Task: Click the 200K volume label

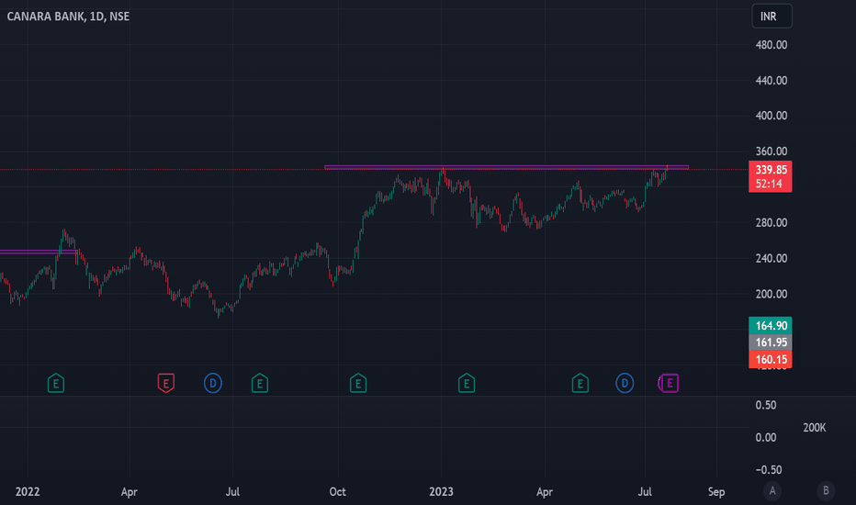Action: pyautogui.click(x=814, y=428)
